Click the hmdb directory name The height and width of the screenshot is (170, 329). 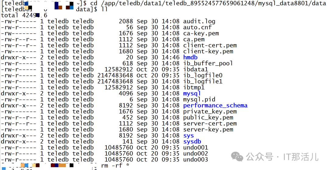pos(190,57)
